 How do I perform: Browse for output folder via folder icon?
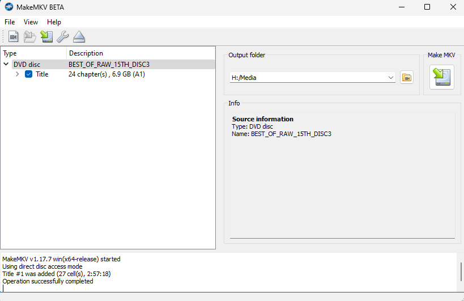point(406,78)
